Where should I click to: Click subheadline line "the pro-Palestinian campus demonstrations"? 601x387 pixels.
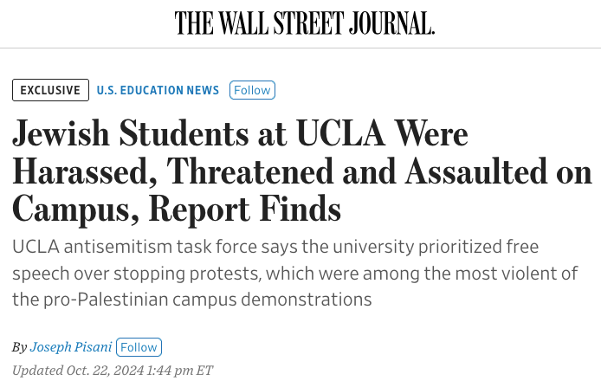point(191,300)
